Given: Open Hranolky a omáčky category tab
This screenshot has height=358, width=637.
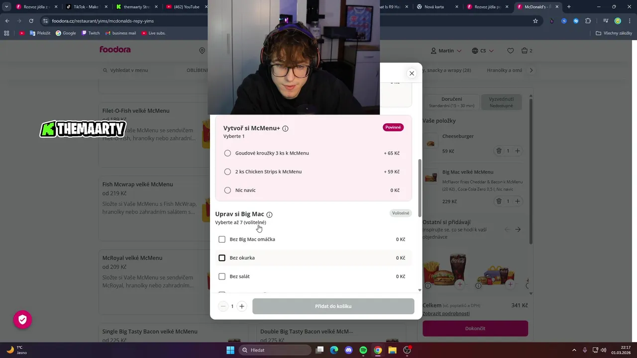Looking at the screenshot, I should point(505,70).
